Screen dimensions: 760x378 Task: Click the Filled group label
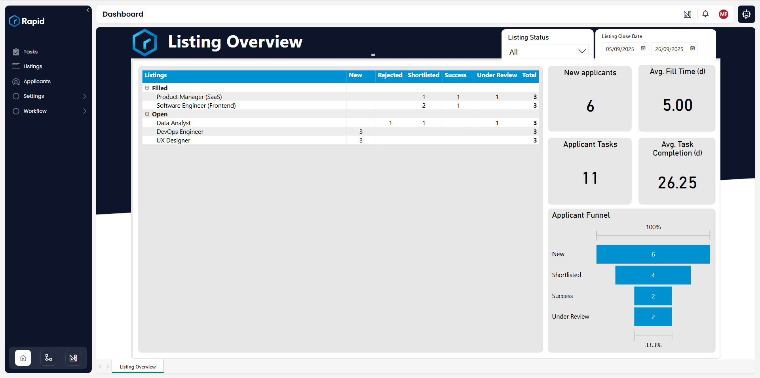160,88
